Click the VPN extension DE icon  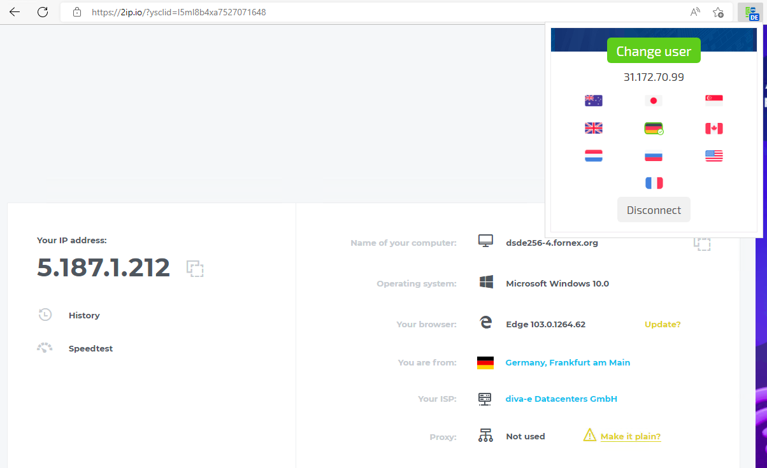(x=752, y=13)
